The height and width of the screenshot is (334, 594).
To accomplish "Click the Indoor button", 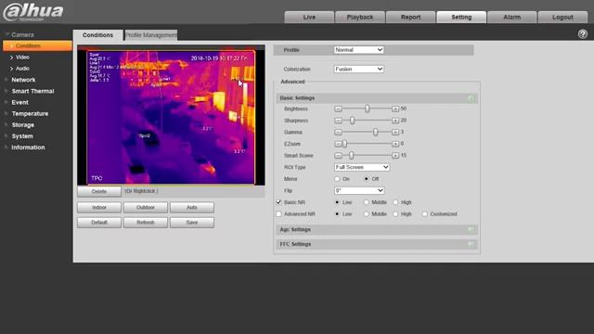I will tap(99, 208).
